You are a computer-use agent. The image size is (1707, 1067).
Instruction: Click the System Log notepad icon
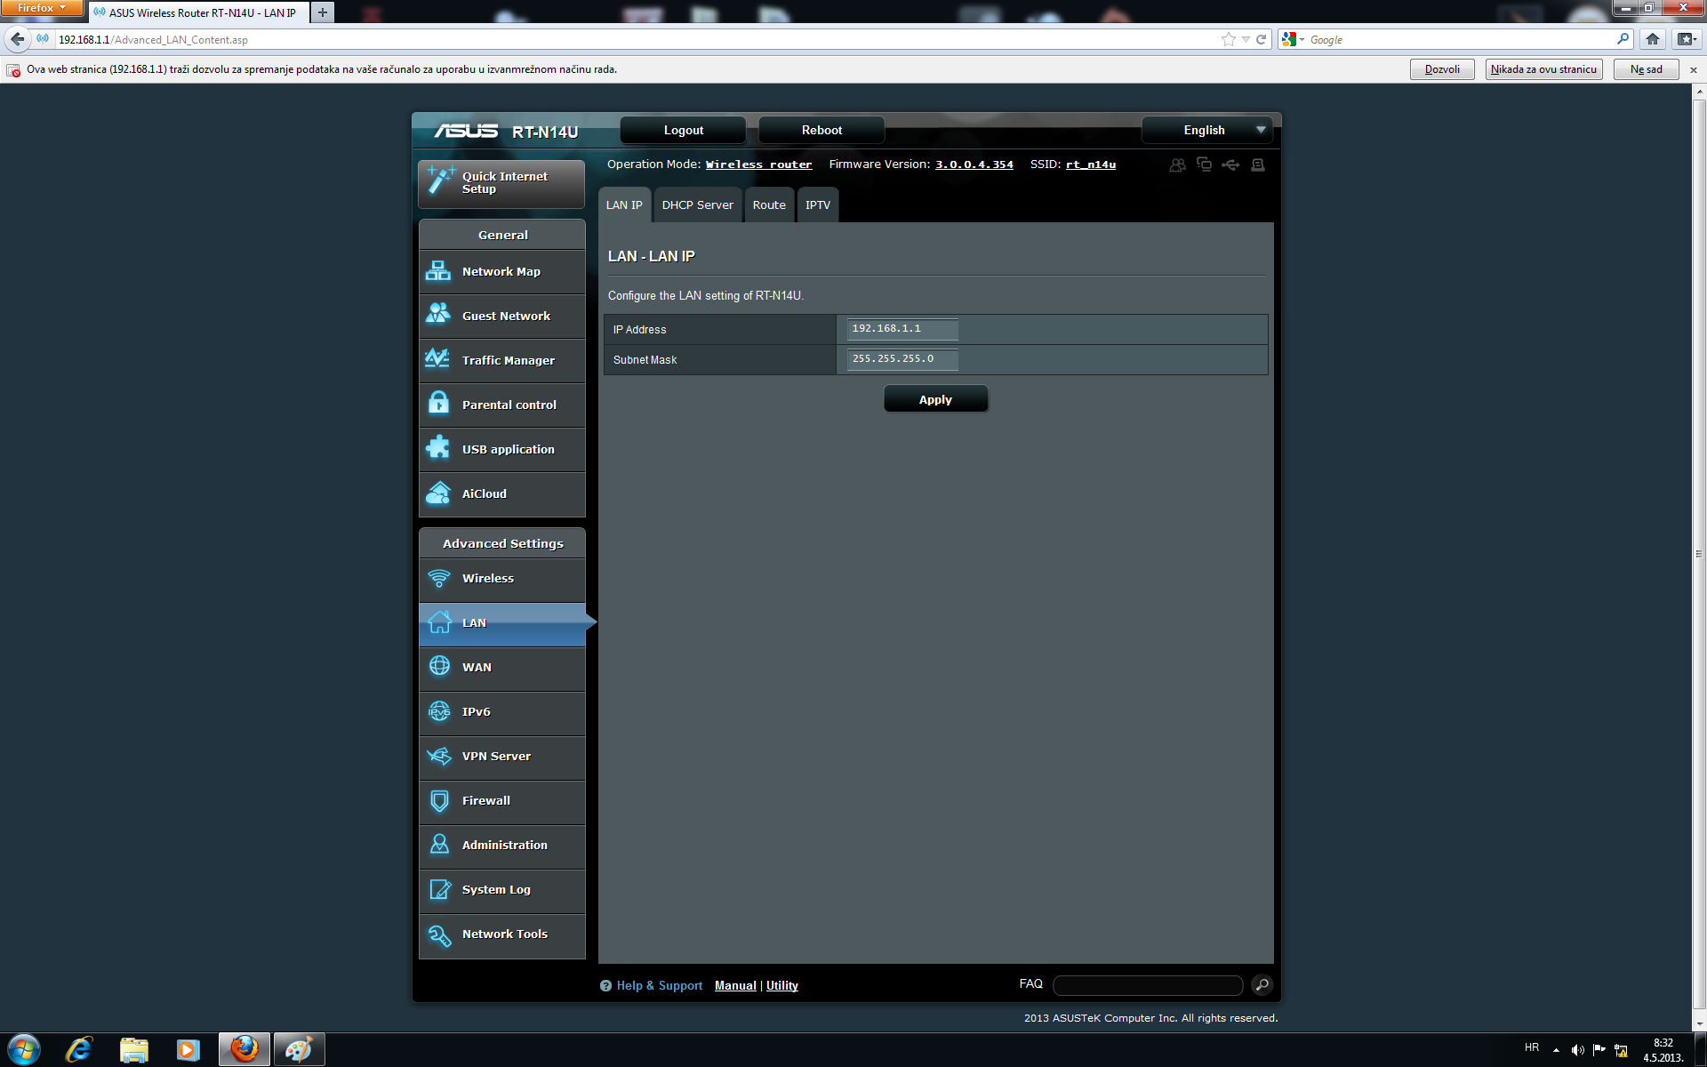440,888
